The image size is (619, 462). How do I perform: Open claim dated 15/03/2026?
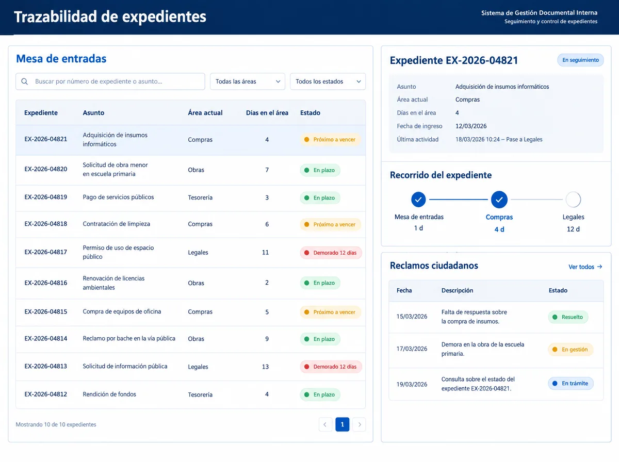click(x=496, y=317)
